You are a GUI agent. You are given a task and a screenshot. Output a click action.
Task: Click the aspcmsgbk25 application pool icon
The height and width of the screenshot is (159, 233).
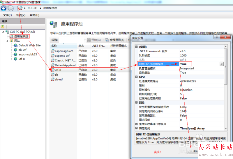pos(53,51)
